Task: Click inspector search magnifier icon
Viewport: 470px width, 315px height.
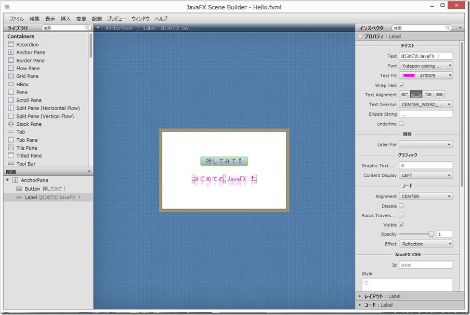Action: (448, 28)
